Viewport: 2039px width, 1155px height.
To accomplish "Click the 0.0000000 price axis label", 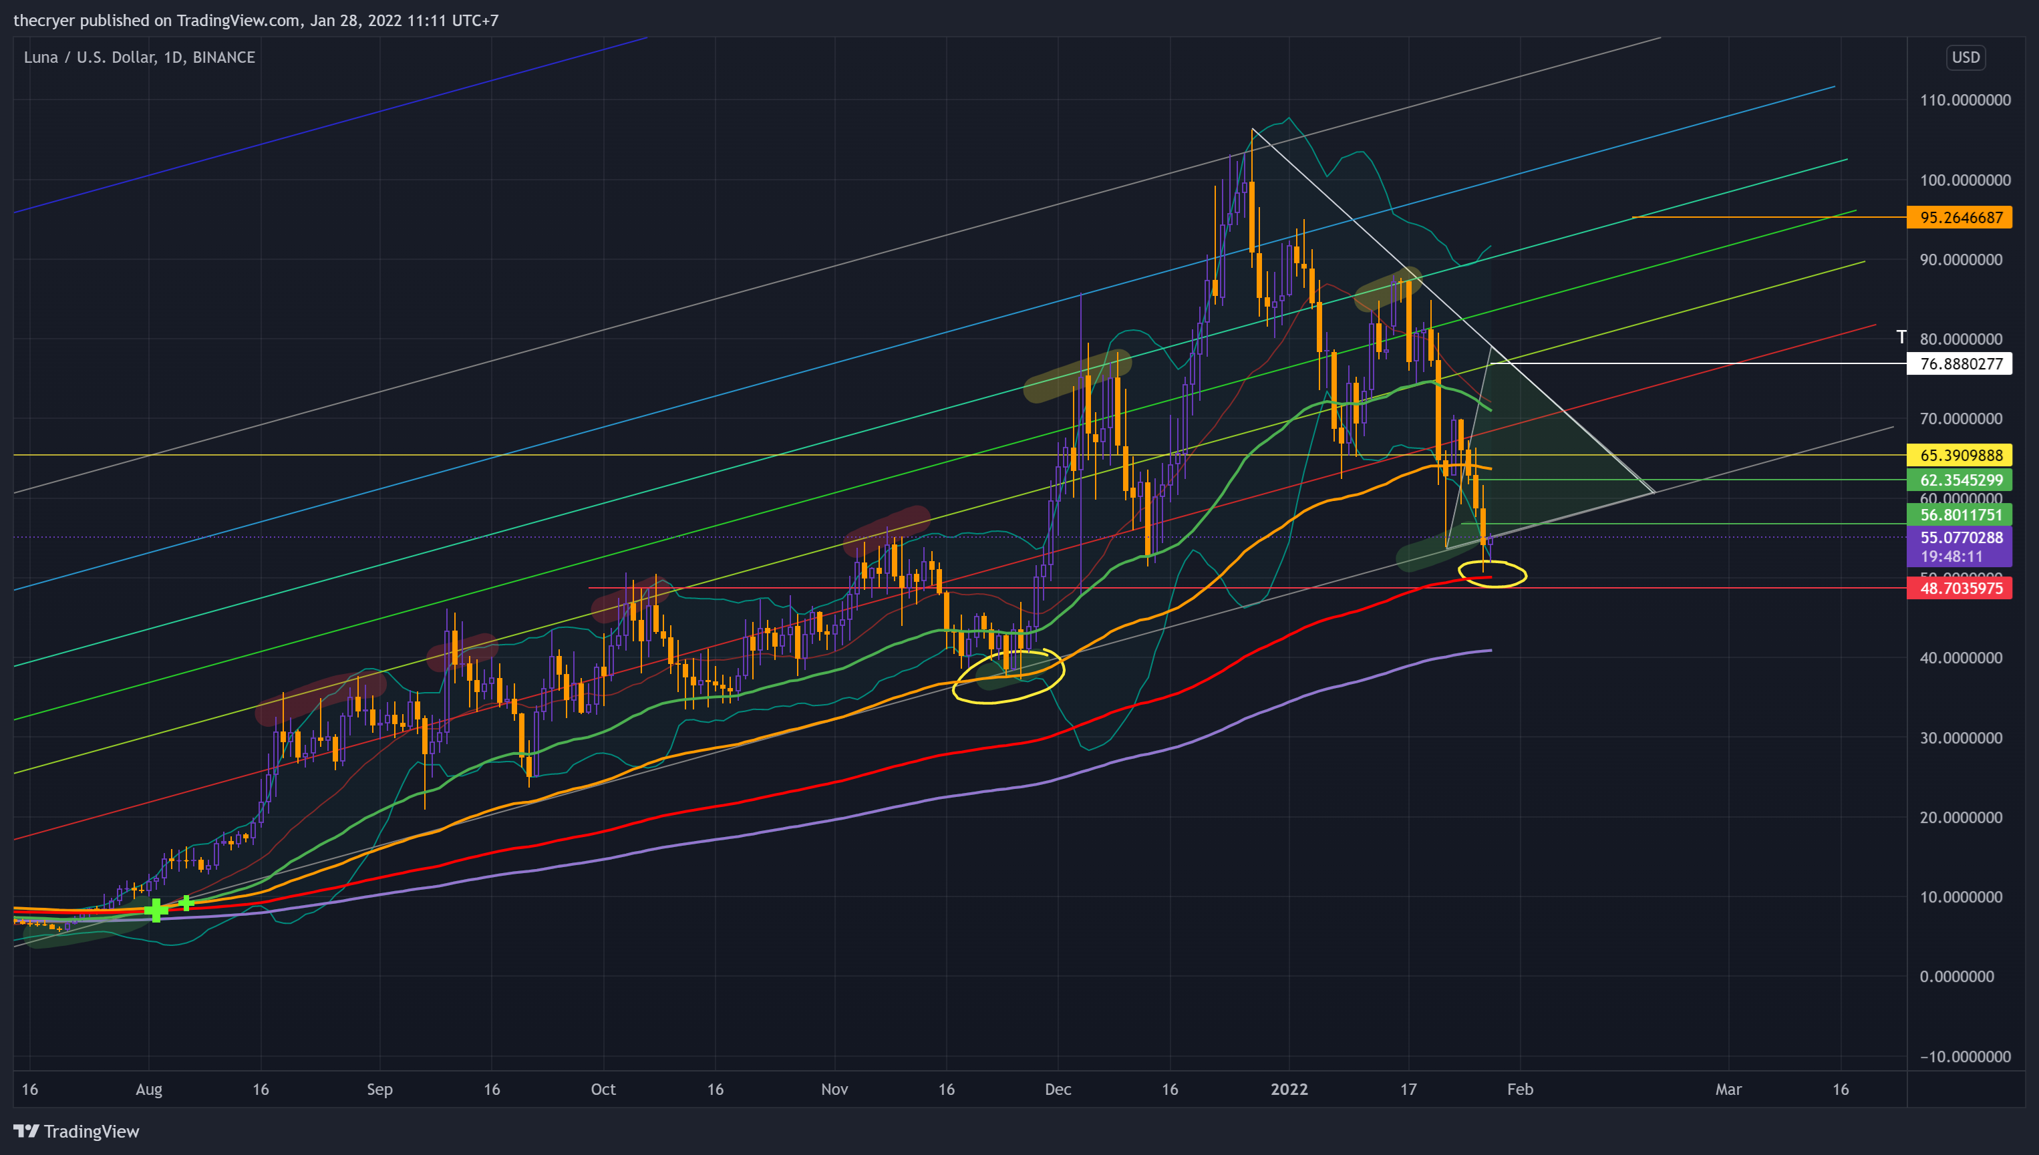I will 1956,977.
